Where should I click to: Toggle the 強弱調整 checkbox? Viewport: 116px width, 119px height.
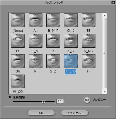pos(9,97)
